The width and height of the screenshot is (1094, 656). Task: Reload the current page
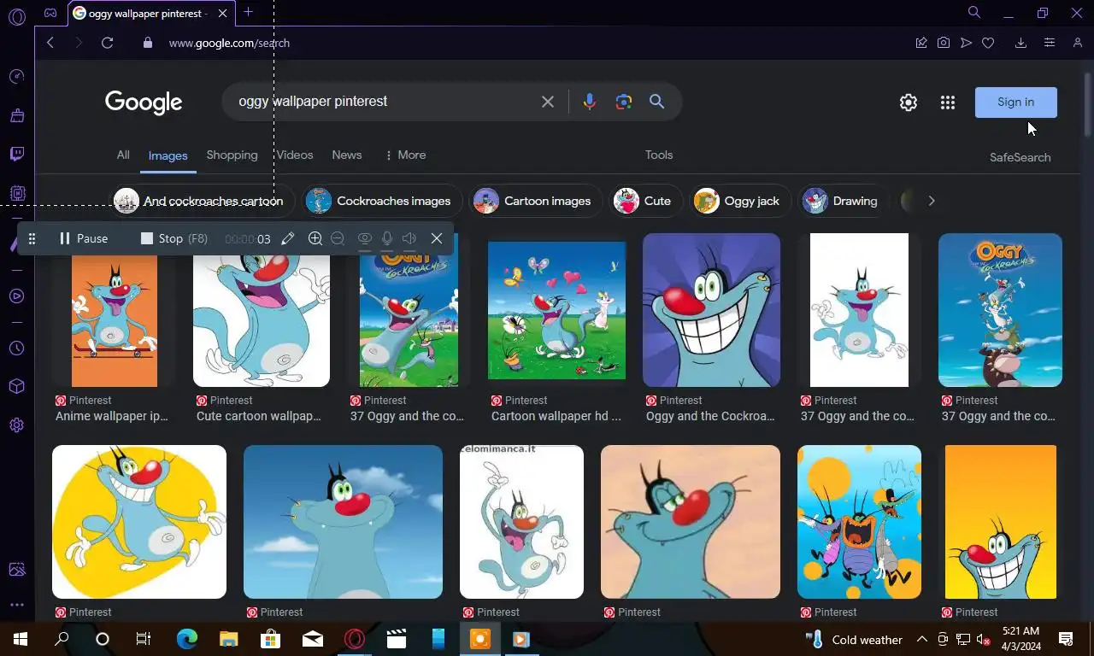coord(107,43)
